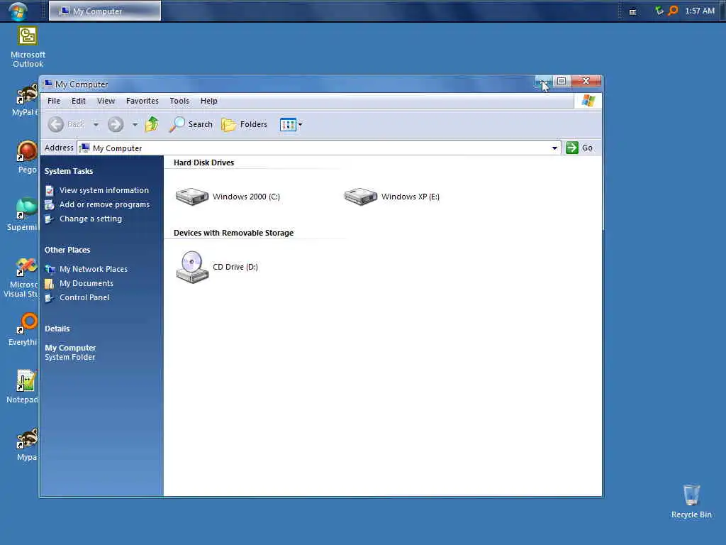Click the 1:57 AM clock
This screenshot has width=726, height=545.
pos(700,11)
